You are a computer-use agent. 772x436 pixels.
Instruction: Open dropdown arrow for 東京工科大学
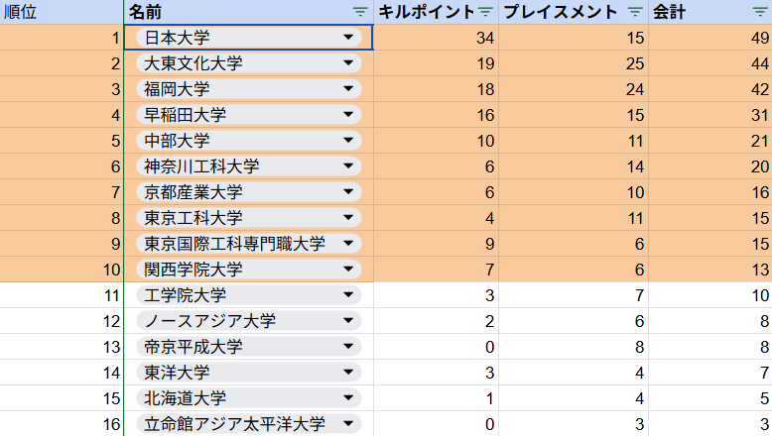(x=348, y=218)
